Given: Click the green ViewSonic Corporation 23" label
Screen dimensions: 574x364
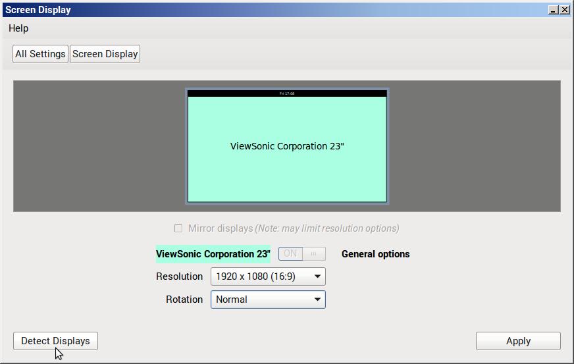Looking at the screenshot, I should [213, 254].
